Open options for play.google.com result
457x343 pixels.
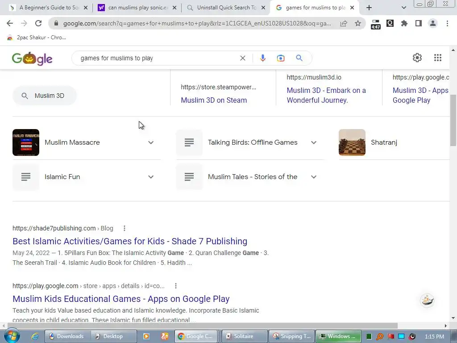(x=176, y=286)
